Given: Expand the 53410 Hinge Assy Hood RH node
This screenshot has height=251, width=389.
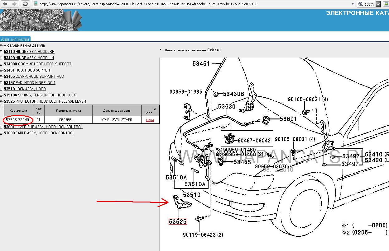Looking at the screenshot, I should coord(2,52).
